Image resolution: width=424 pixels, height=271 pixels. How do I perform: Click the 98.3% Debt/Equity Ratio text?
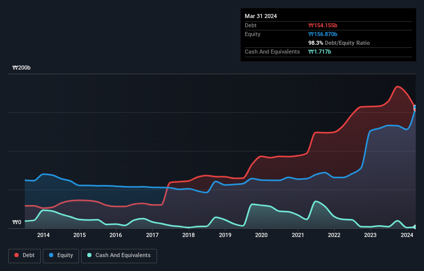tap(339, 43)
